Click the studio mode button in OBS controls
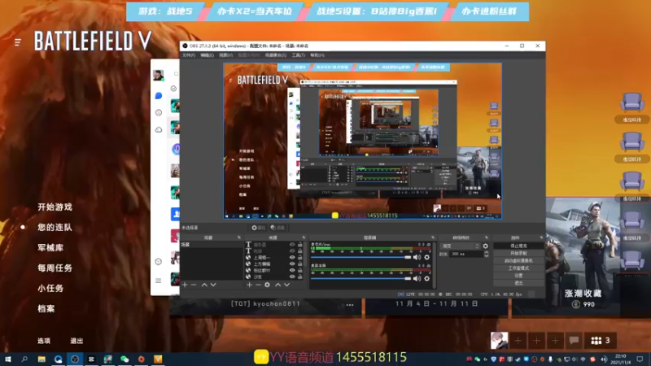This screenshot has width=651, height=366. (x=518, y=268)
